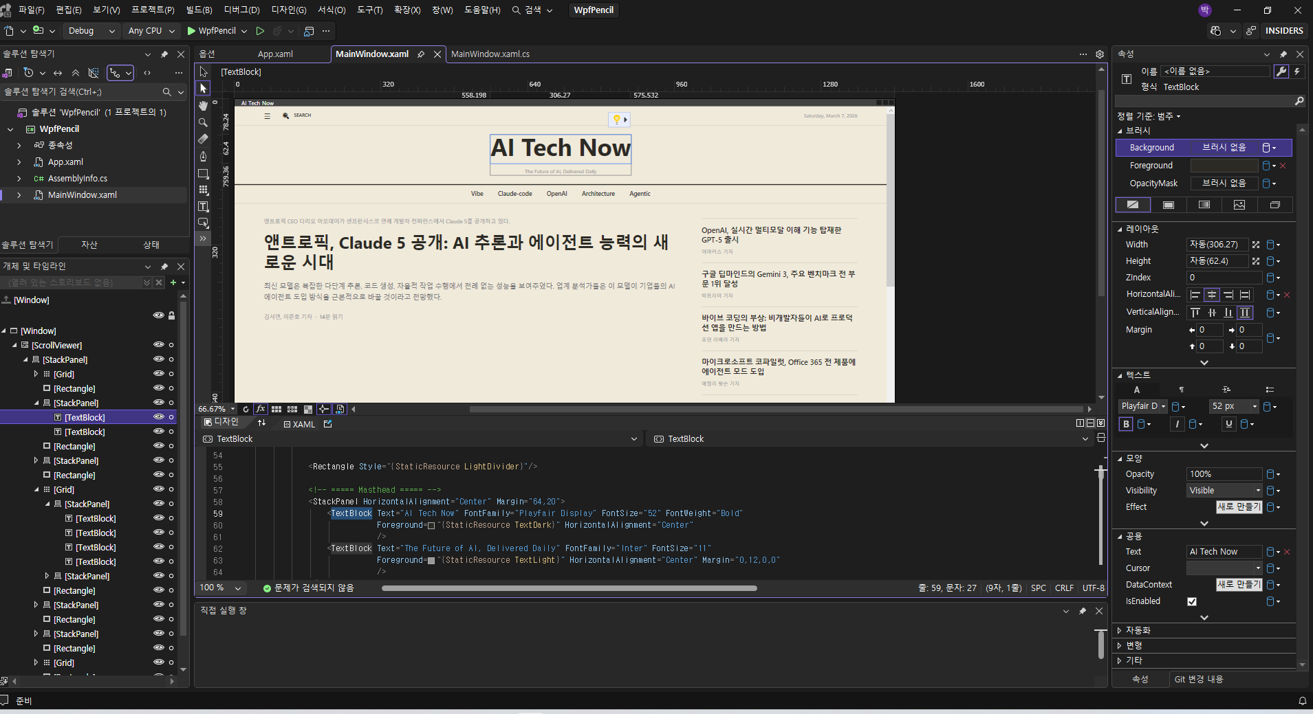The image size is (1313, 714).
Task: Toggle Bold formatting in text properties
Action: click(x=1126, y=424)
